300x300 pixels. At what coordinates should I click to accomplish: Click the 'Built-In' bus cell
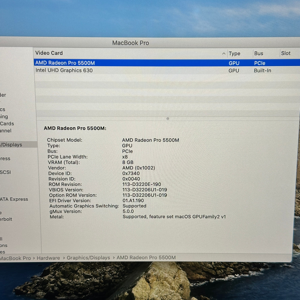[x=262, y=70]
